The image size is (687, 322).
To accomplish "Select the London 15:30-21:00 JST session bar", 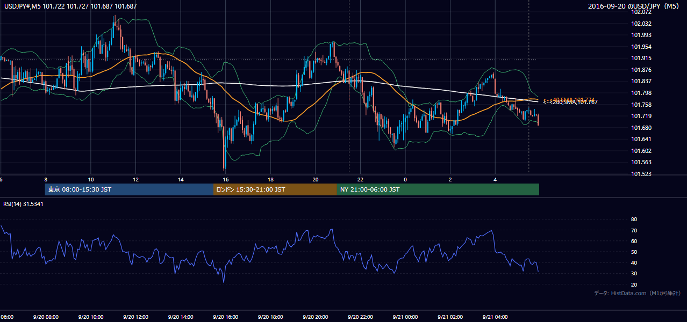I will point(275,189).
